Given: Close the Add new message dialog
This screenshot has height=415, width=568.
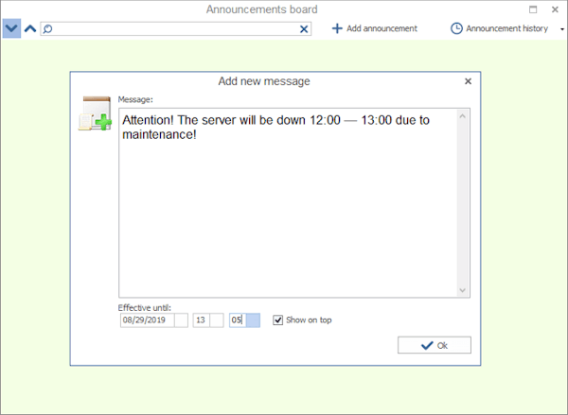Looking at the screenshot, I should click(468, 81).
